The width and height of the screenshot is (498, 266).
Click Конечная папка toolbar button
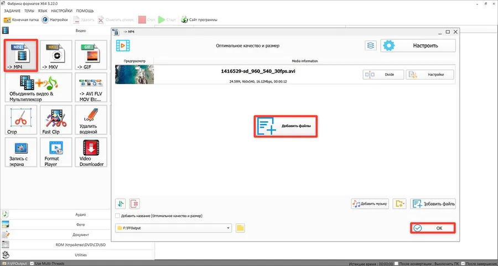pos(21,20)
